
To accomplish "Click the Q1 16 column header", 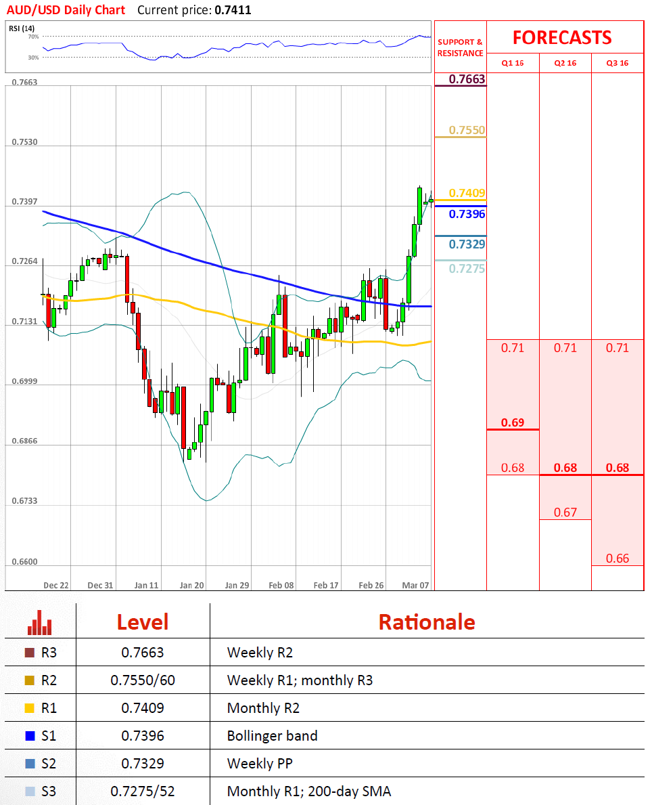I will click(x=513, y=63).
